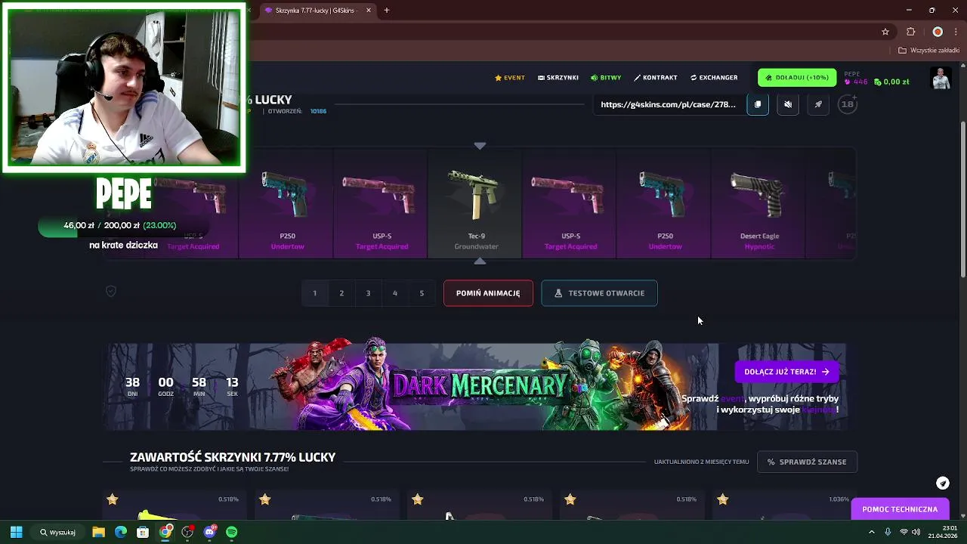Viewport: 967px width, 544px height.
Task: Toggle the muted sound speaker icon
Action: pyautogui.click(x=788, y=104)
